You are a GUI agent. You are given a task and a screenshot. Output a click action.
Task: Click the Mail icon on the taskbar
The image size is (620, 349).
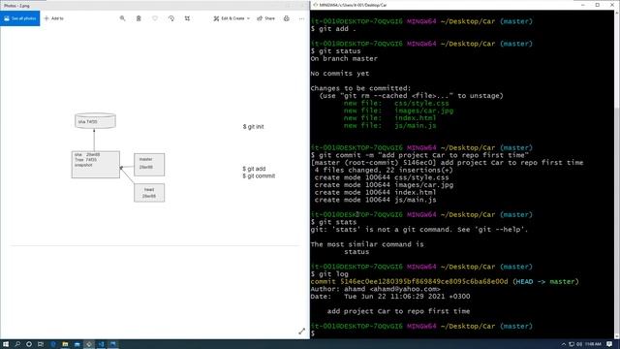pyautogui.click(x=77, y=344)
